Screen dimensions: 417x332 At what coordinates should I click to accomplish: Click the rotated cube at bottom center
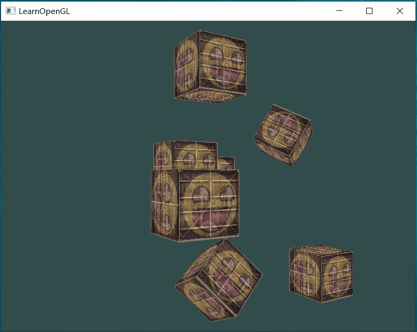click(x=219, y=281)
